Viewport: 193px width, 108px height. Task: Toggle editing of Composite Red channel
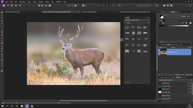(x=190, y=83)
